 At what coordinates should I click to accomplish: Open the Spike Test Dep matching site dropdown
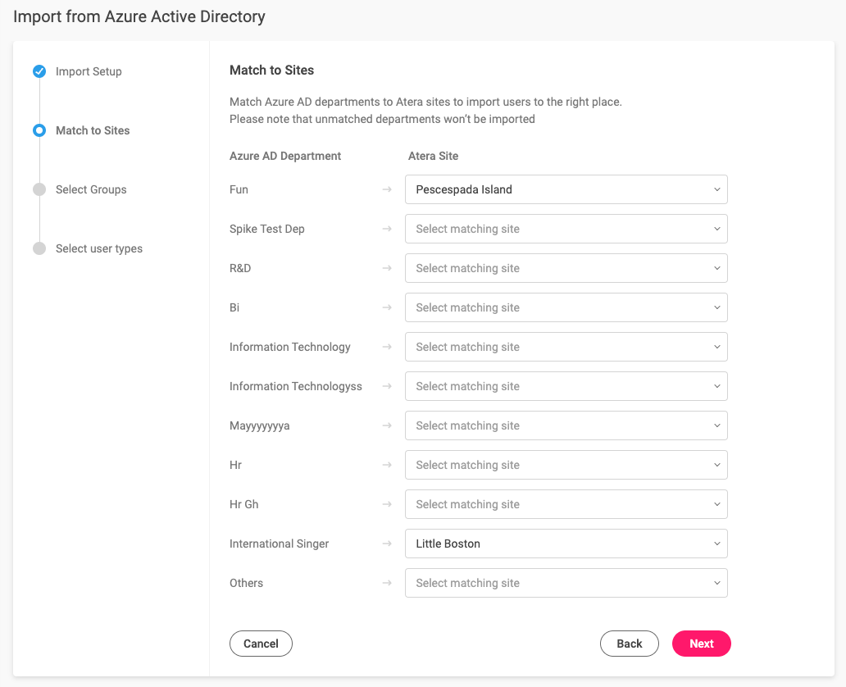point(566,229)
